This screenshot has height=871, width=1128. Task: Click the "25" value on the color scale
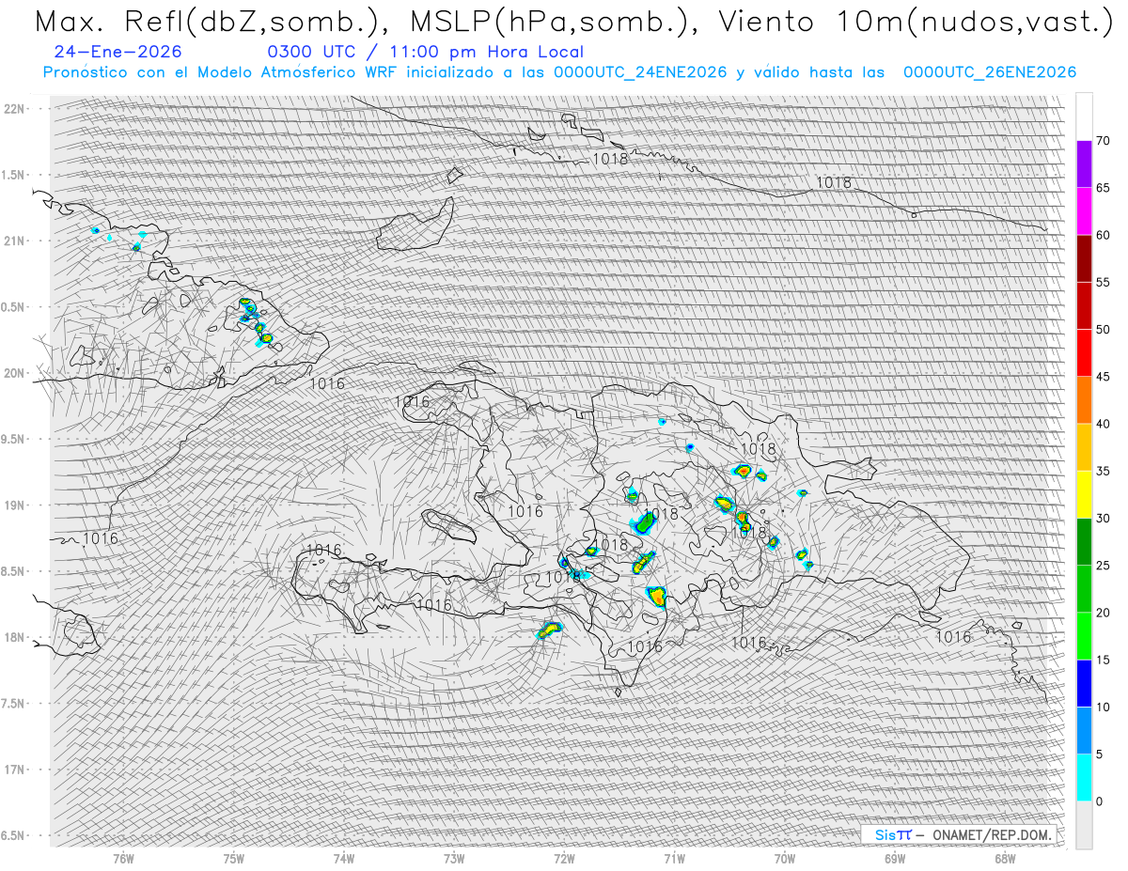(x=1103, y=566)
